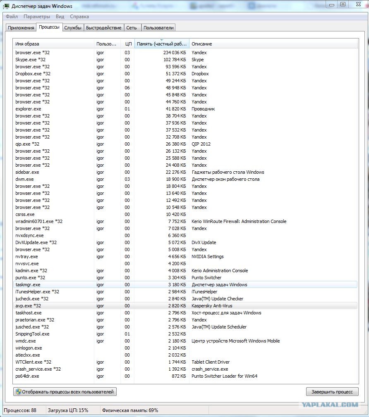Select ps64ldr.exe process row
This screenshot has height=417, width=369.
pyautogui.click(x=185, y=376)
